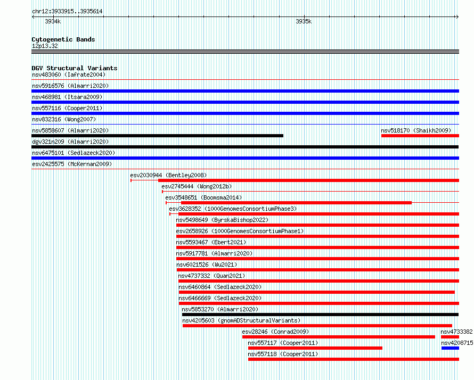Open esv2658926 (1000GenomesConsortiumPhase1) label
Screen dimensions: 474x380
[240, 231]
